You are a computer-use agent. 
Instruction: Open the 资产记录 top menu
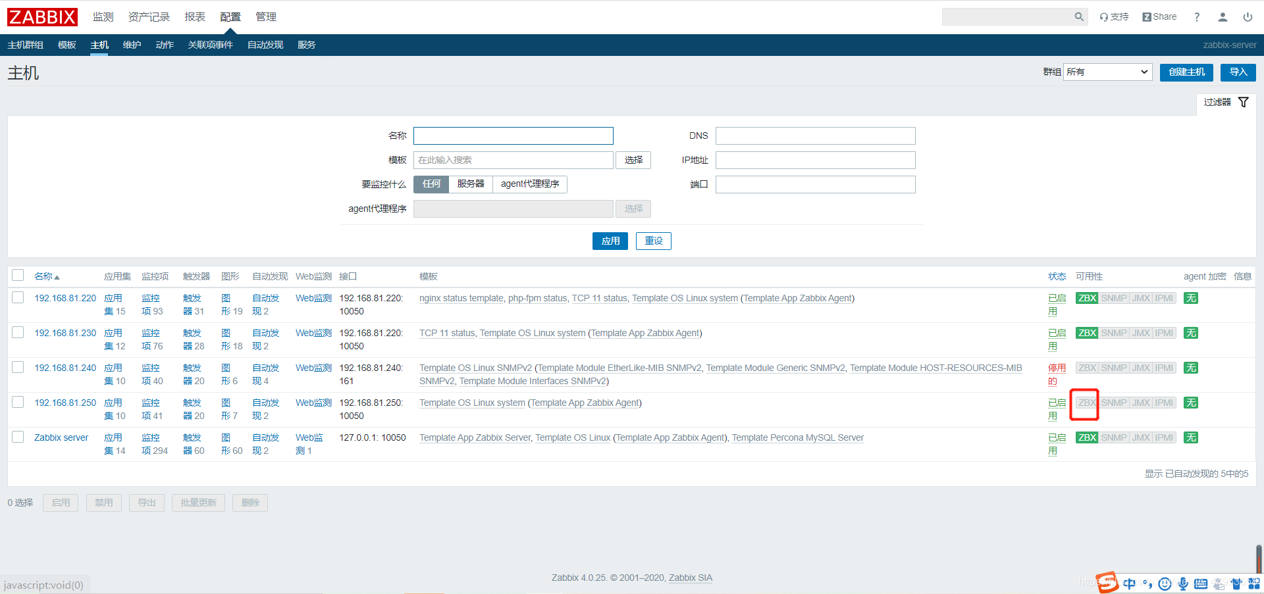[x=149, y=17]
